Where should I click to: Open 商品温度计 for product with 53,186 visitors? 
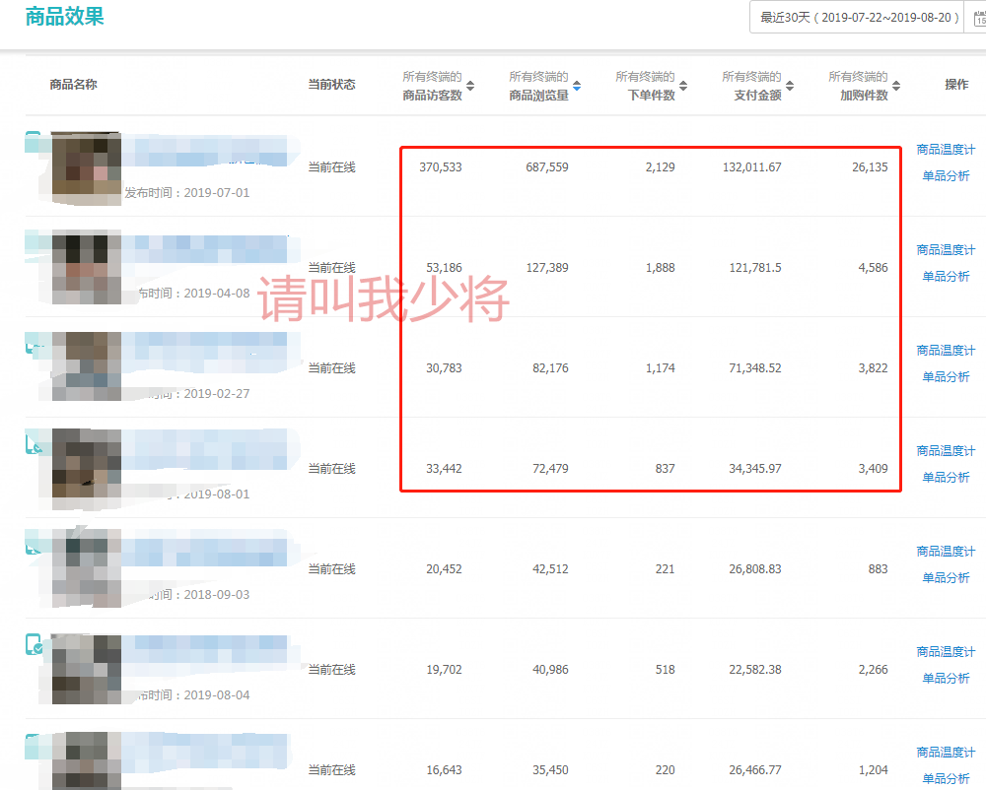coord(946,250)
